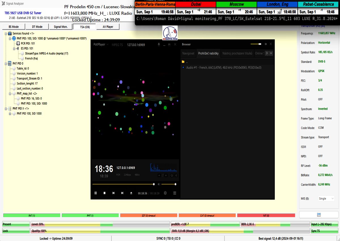The height and width of the screenshot is (241, 340).
Task: Click the next track button
Action: pyautogui.click(x=122, y=193)
